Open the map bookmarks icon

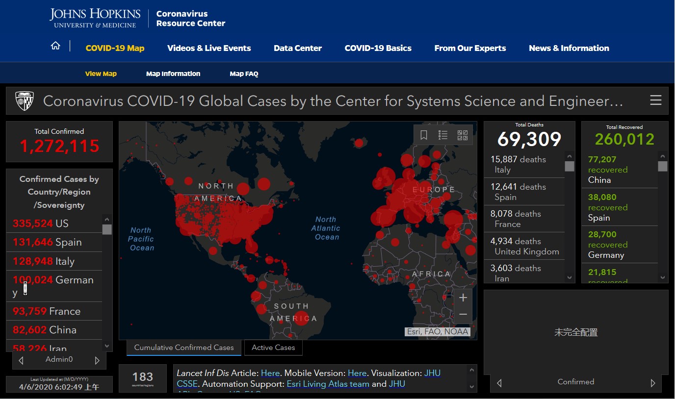(x=424, y=135)
